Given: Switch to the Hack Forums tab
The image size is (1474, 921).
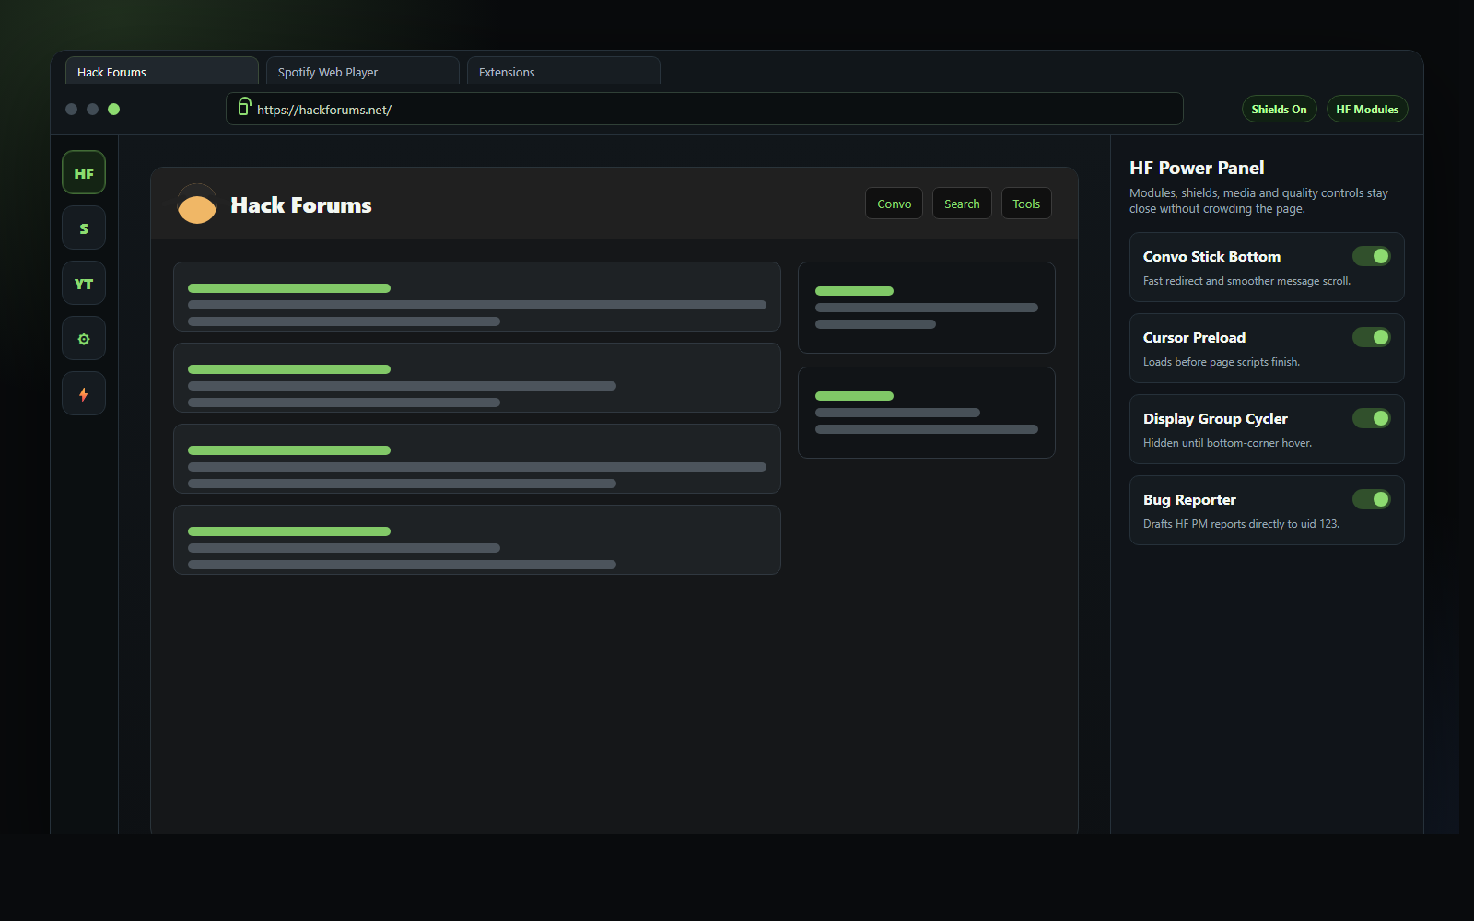Looking at the screenshot, I should coord(161,71).
